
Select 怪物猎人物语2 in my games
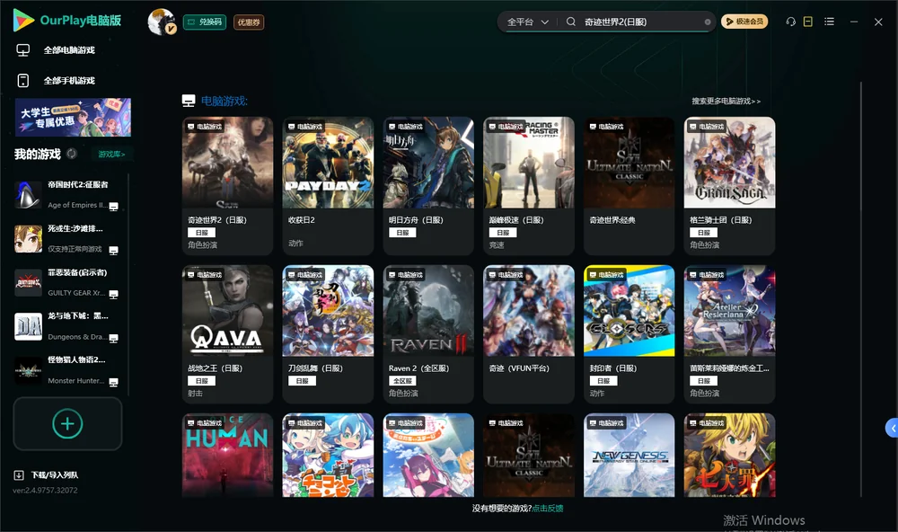66,370
